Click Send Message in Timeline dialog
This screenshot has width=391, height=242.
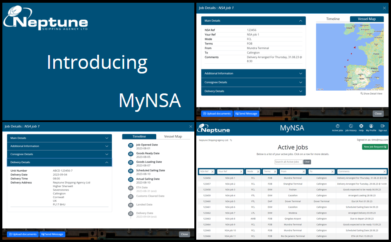coord(52,234)
